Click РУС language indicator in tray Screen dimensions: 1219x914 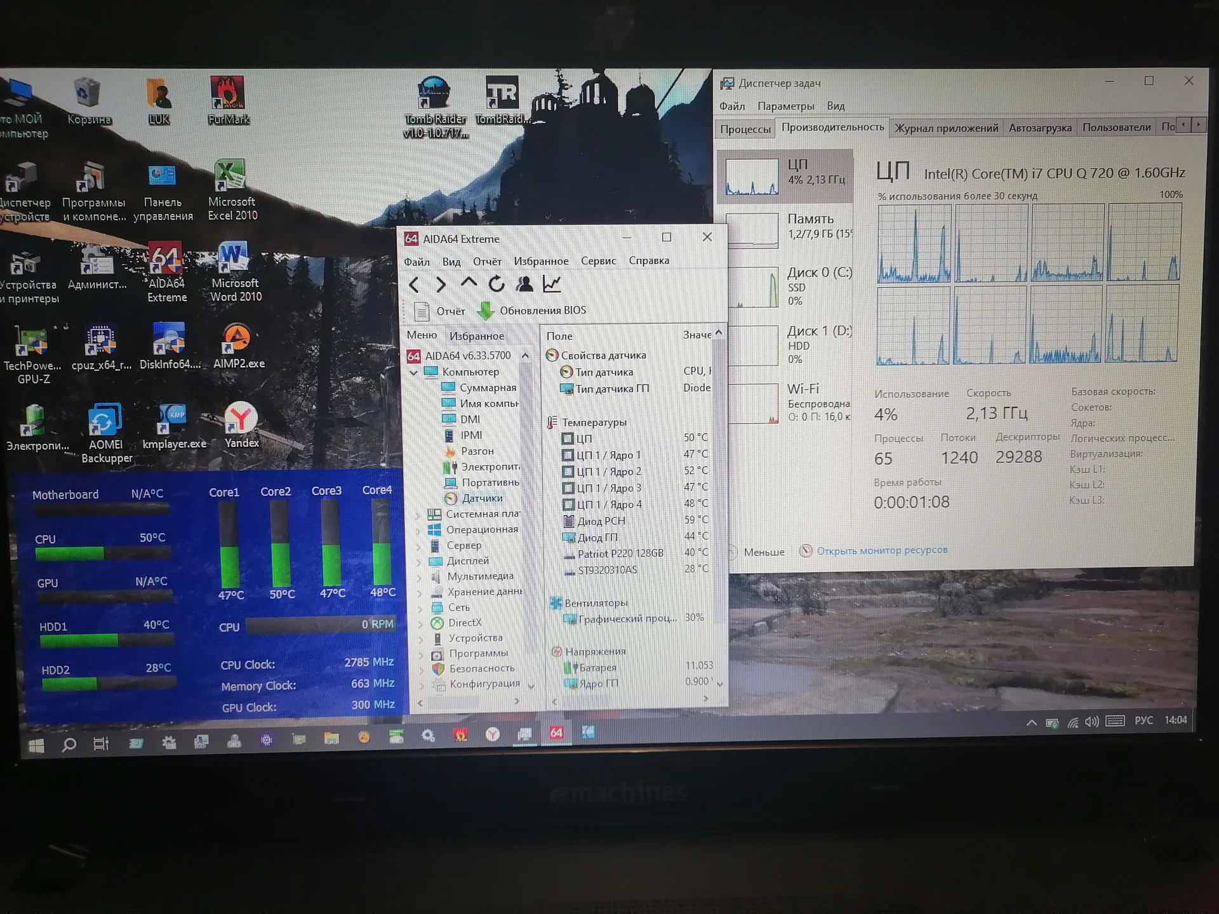point(1143,720)
